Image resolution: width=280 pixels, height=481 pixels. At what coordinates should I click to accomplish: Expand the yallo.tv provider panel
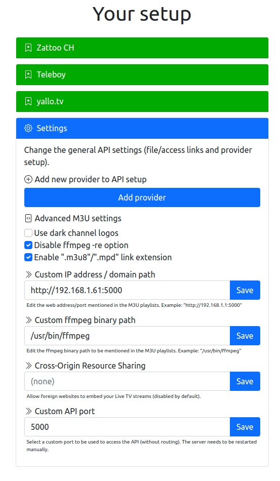142,102
